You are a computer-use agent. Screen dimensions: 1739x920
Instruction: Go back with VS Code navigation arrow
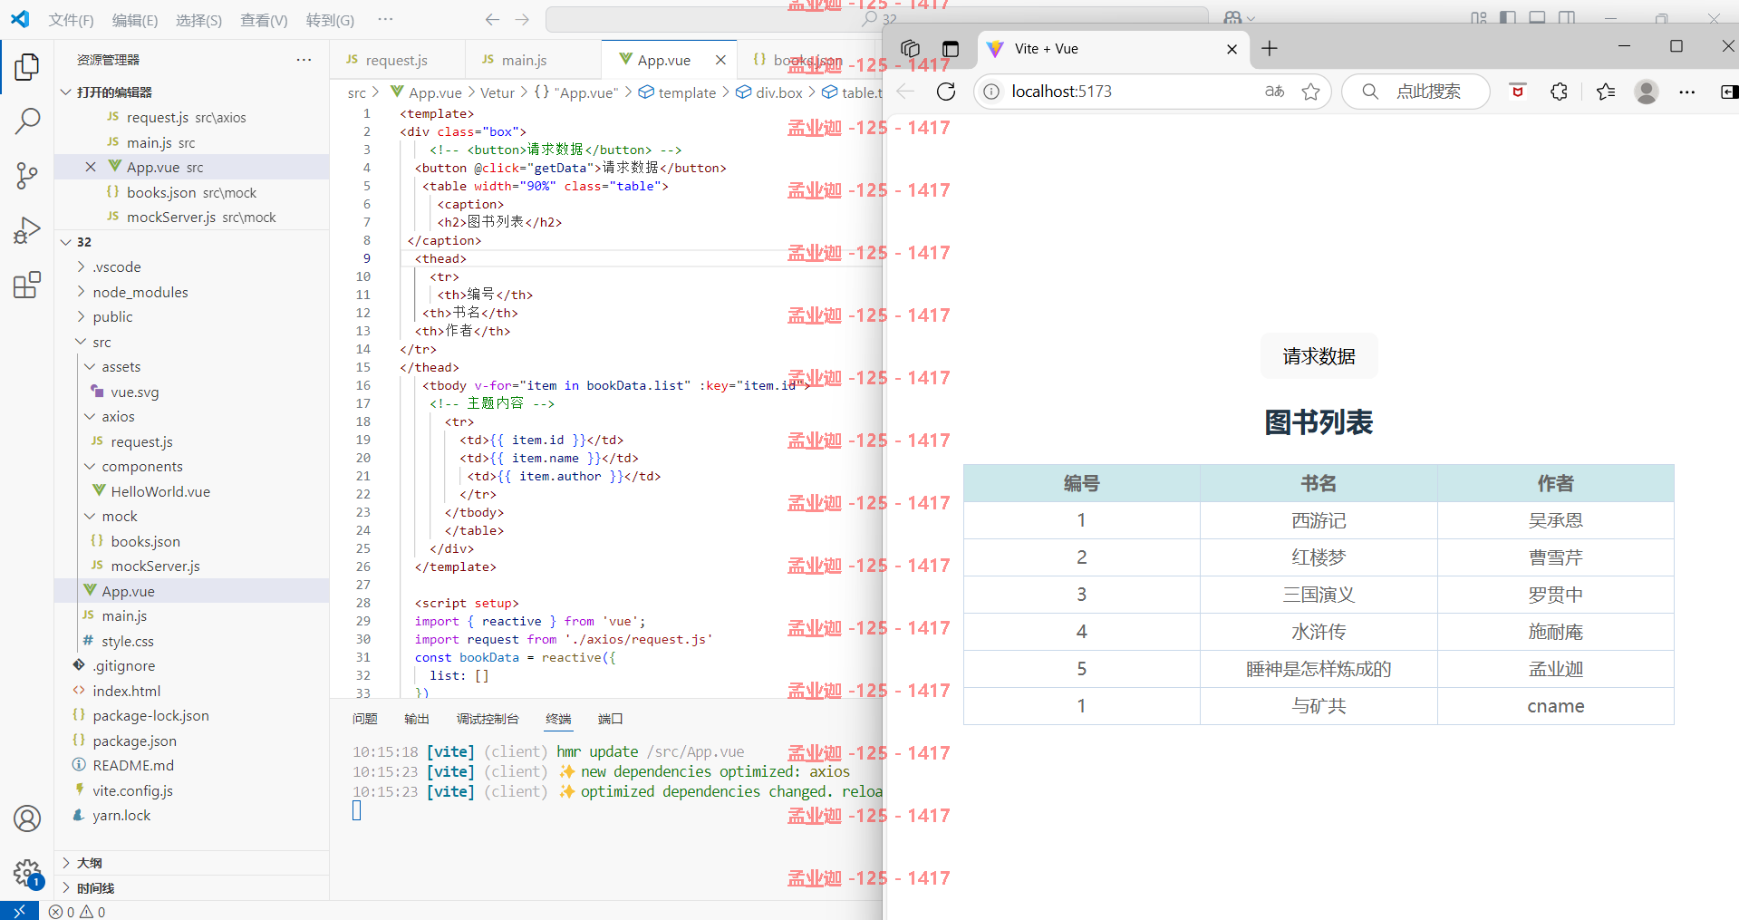tap(492, 19)
